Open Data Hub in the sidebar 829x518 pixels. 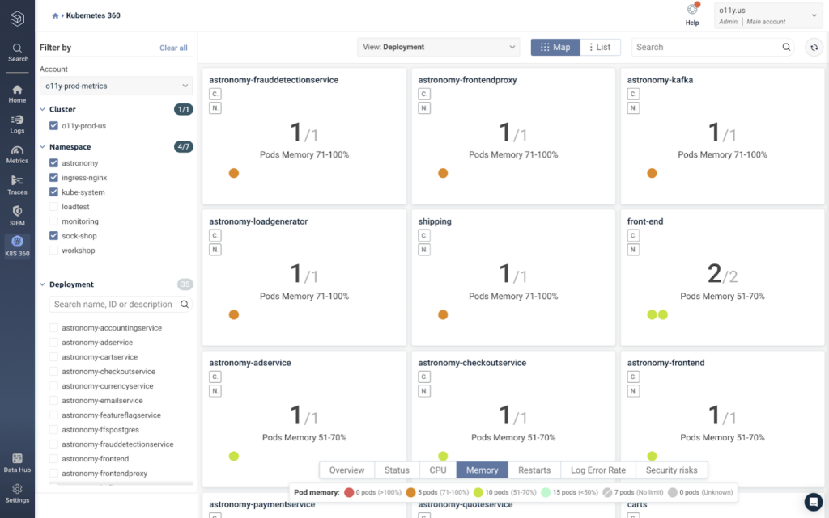pos(17,462)
